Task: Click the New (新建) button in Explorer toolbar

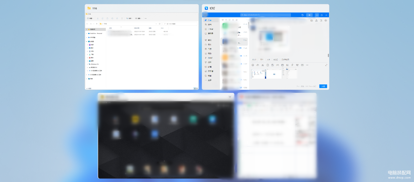Action: click(90, 18)
